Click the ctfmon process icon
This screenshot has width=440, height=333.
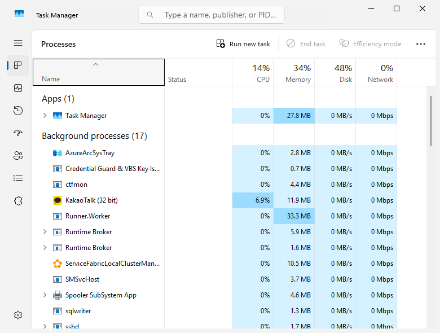pos(57,185)
